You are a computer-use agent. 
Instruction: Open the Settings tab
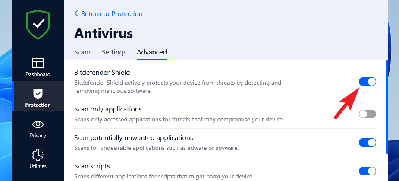114,52
